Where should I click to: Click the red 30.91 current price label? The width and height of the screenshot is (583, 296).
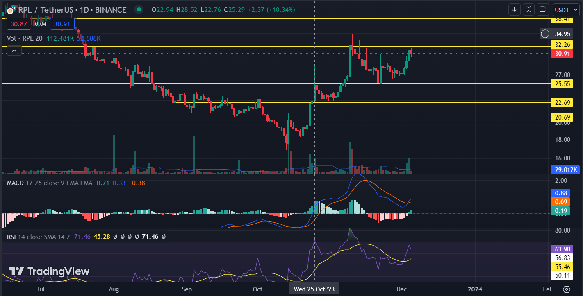click(x=561, y=53)
